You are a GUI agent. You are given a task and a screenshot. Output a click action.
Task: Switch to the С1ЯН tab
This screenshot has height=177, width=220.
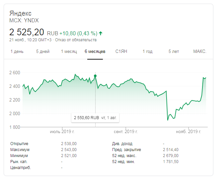click(121, 51)
